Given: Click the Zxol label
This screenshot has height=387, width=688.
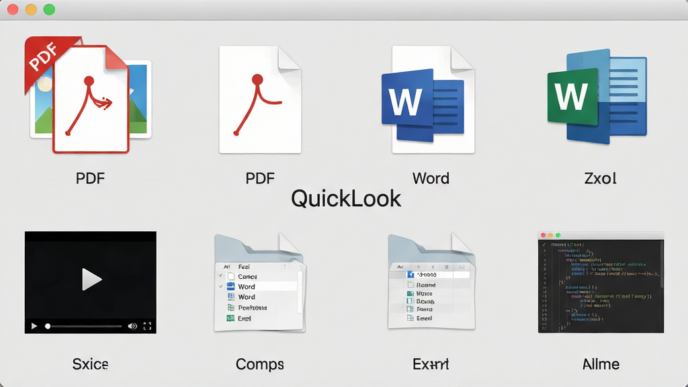Looking at the screenshot, I should click(600, 178).
